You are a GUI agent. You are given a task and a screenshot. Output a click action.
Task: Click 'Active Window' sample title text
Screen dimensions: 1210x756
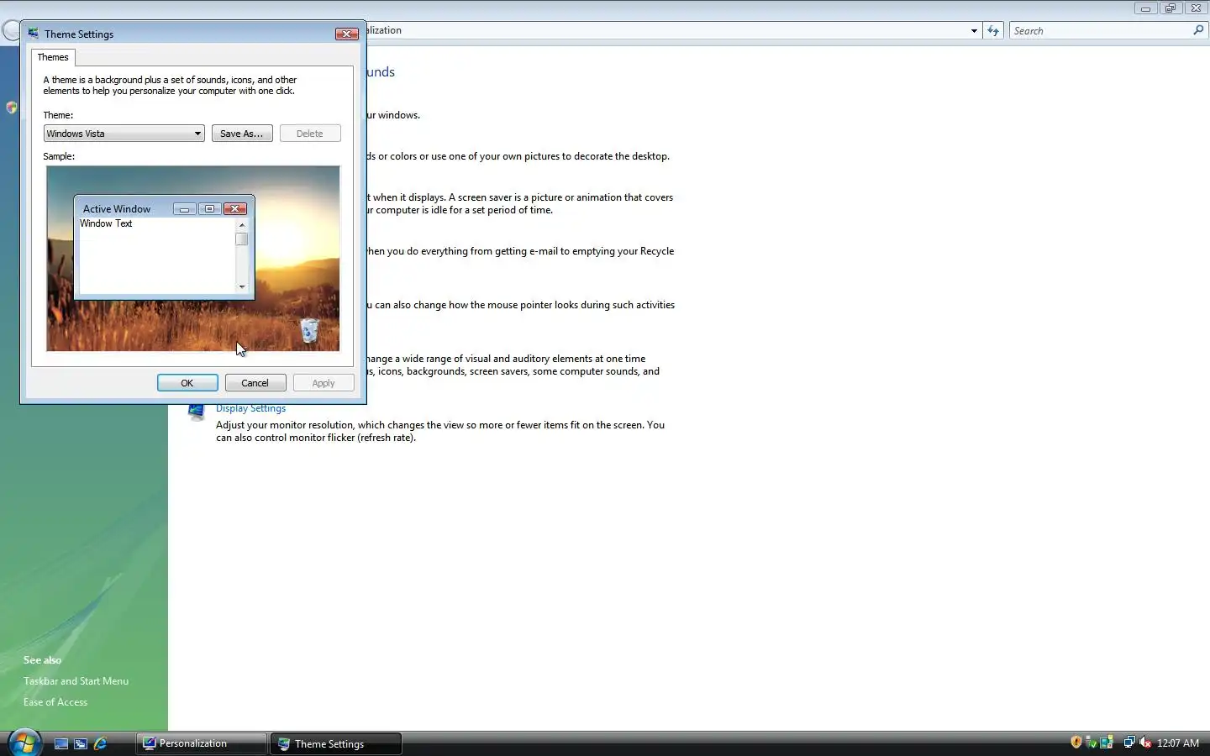click(x=117, y=209)
